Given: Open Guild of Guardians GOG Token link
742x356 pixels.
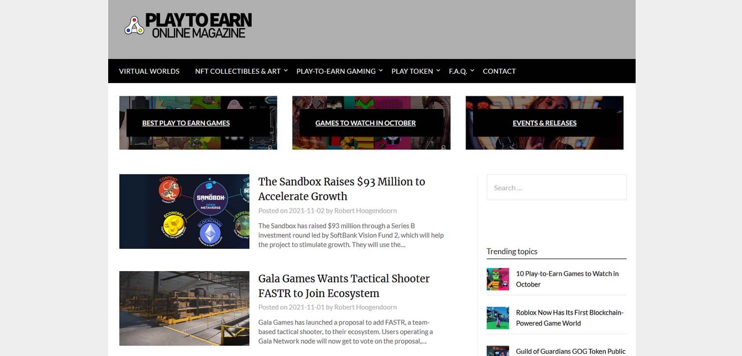Looking at the screenshot, I should coord(571,351).
